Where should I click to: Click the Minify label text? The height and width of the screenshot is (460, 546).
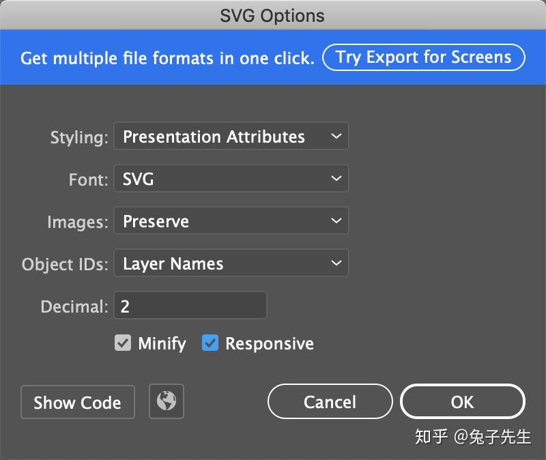click(x=162, y=343)
